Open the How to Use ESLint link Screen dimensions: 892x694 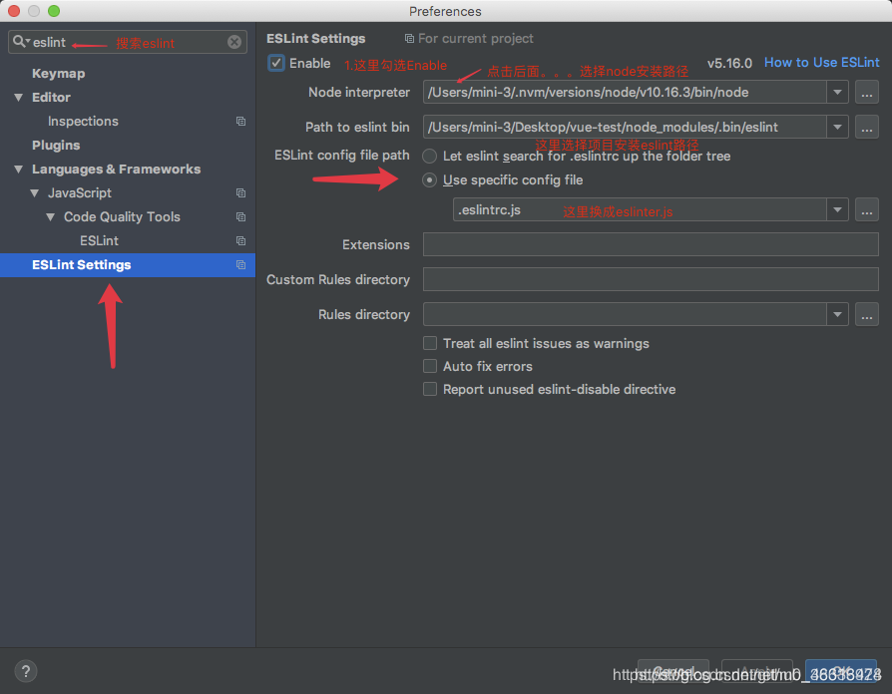pos(821,62)
